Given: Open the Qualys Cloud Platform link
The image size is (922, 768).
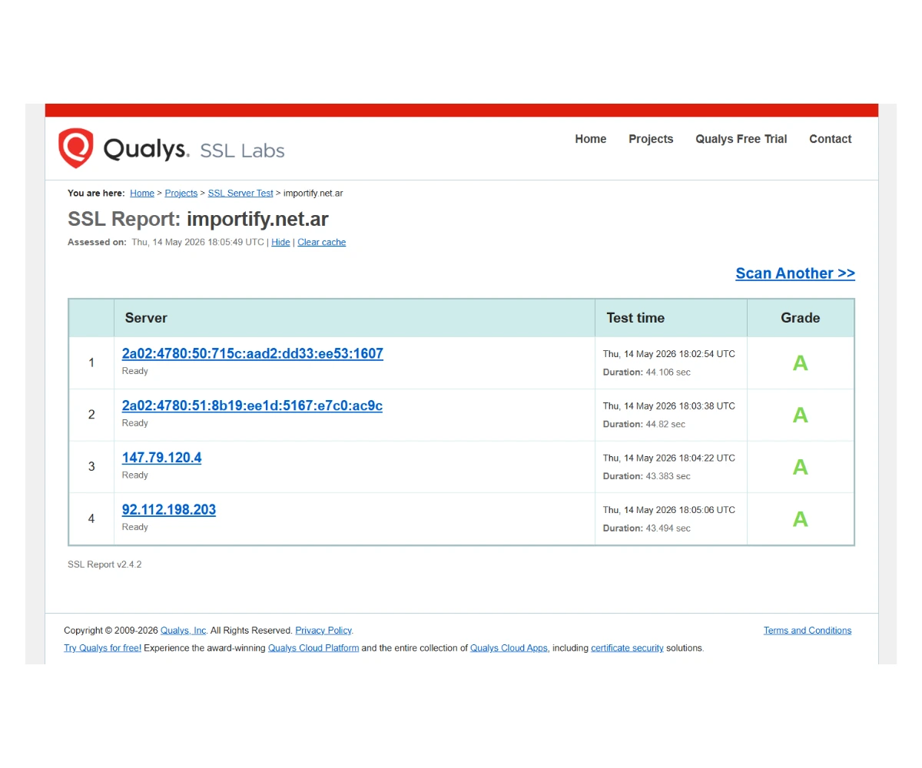Looking at the screenshot, I should [x=313, y=648].
